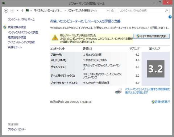
Task: Select パフォーマンスの情報とツール breadcrumb
Action: pyautogui.click(x=82, y=10)
